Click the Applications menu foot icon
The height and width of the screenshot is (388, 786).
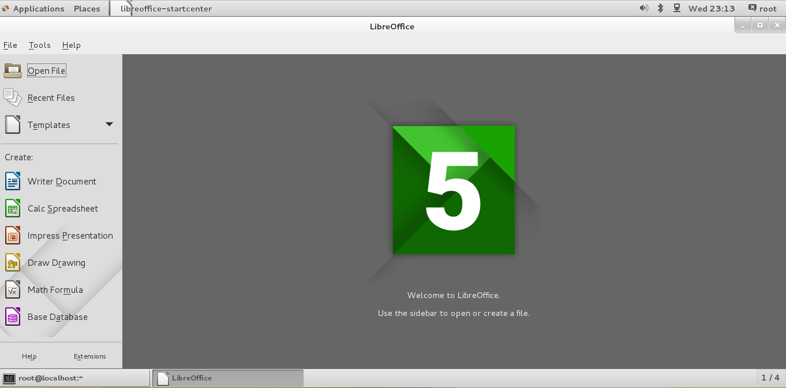pyautogui.click(x=6, y=8)
